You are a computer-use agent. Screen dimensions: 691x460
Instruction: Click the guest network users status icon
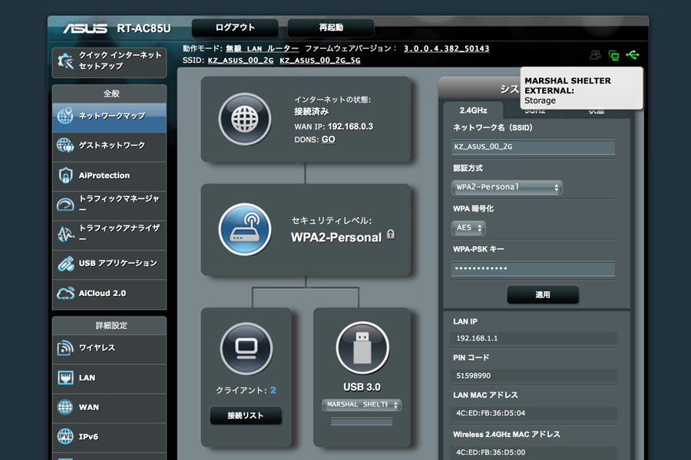click(x=595, y=55)
